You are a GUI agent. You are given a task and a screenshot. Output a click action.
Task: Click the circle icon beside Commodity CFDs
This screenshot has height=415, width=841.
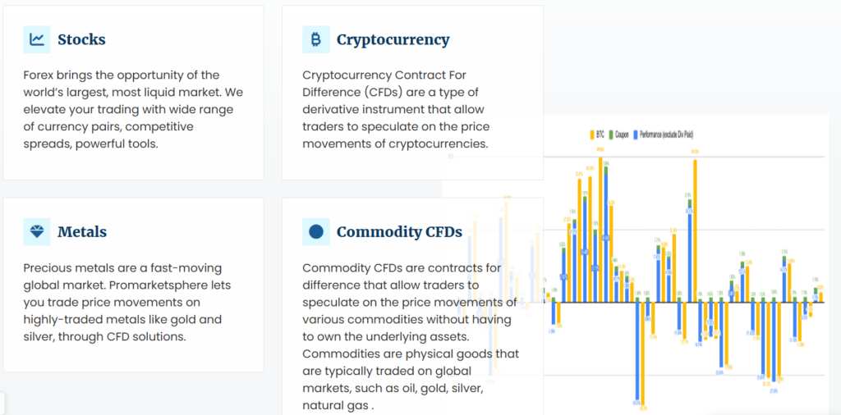[x=316, y=232]
